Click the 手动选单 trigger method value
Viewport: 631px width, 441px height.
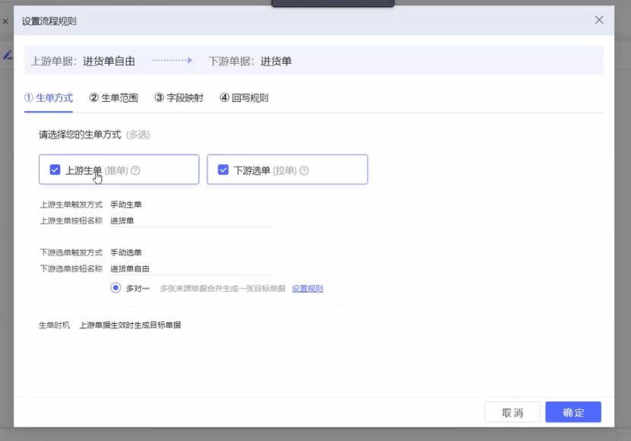point(126,252)
